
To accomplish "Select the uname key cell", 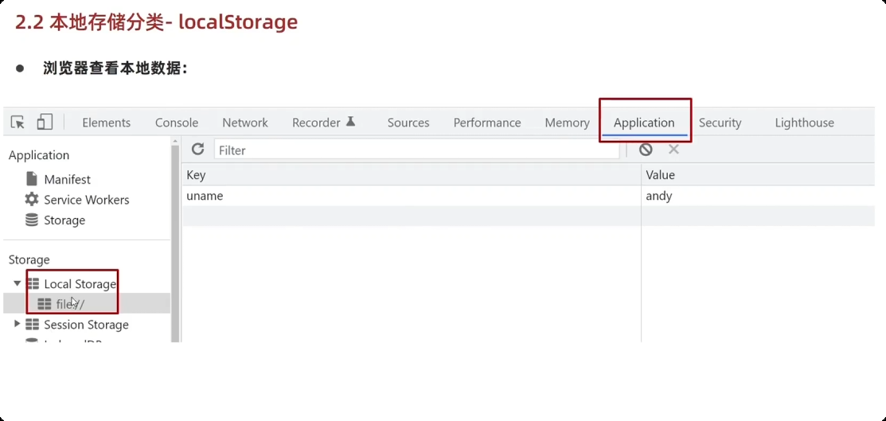I will point(412,196).
